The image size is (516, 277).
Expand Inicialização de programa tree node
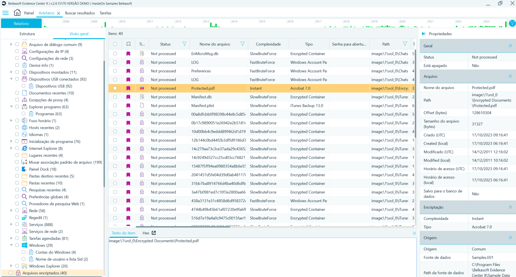pyautogui.click(x=11, y=141)
